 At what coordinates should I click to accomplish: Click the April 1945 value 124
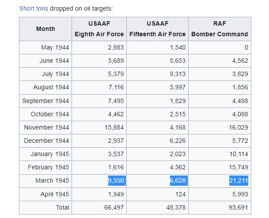tap(180, 194)
